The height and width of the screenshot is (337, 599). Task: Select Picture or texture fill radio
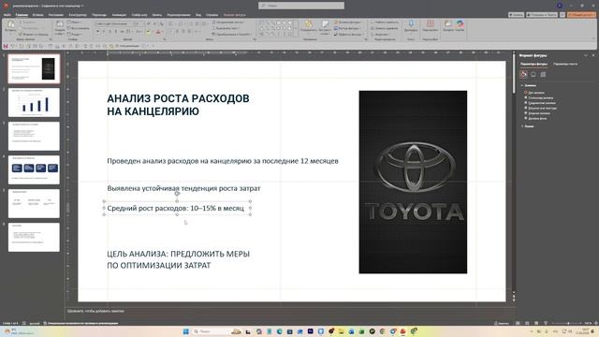click(x=526, y=109)
